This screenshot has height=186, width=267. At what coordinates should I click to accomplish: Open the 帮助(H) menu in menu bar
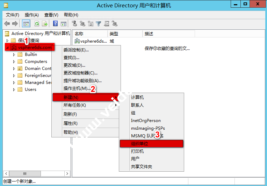tap(71, 15)
